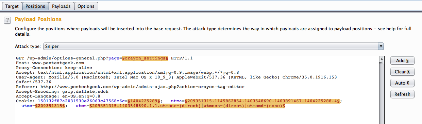Select the Positions tab

pyautogui.click(x=35, y=6)
